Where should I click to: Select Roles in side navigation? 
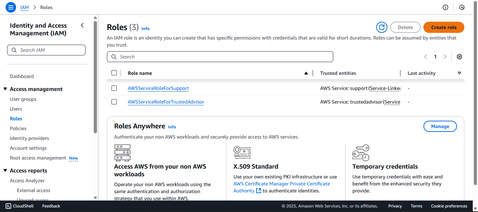[x=16, y=119]
